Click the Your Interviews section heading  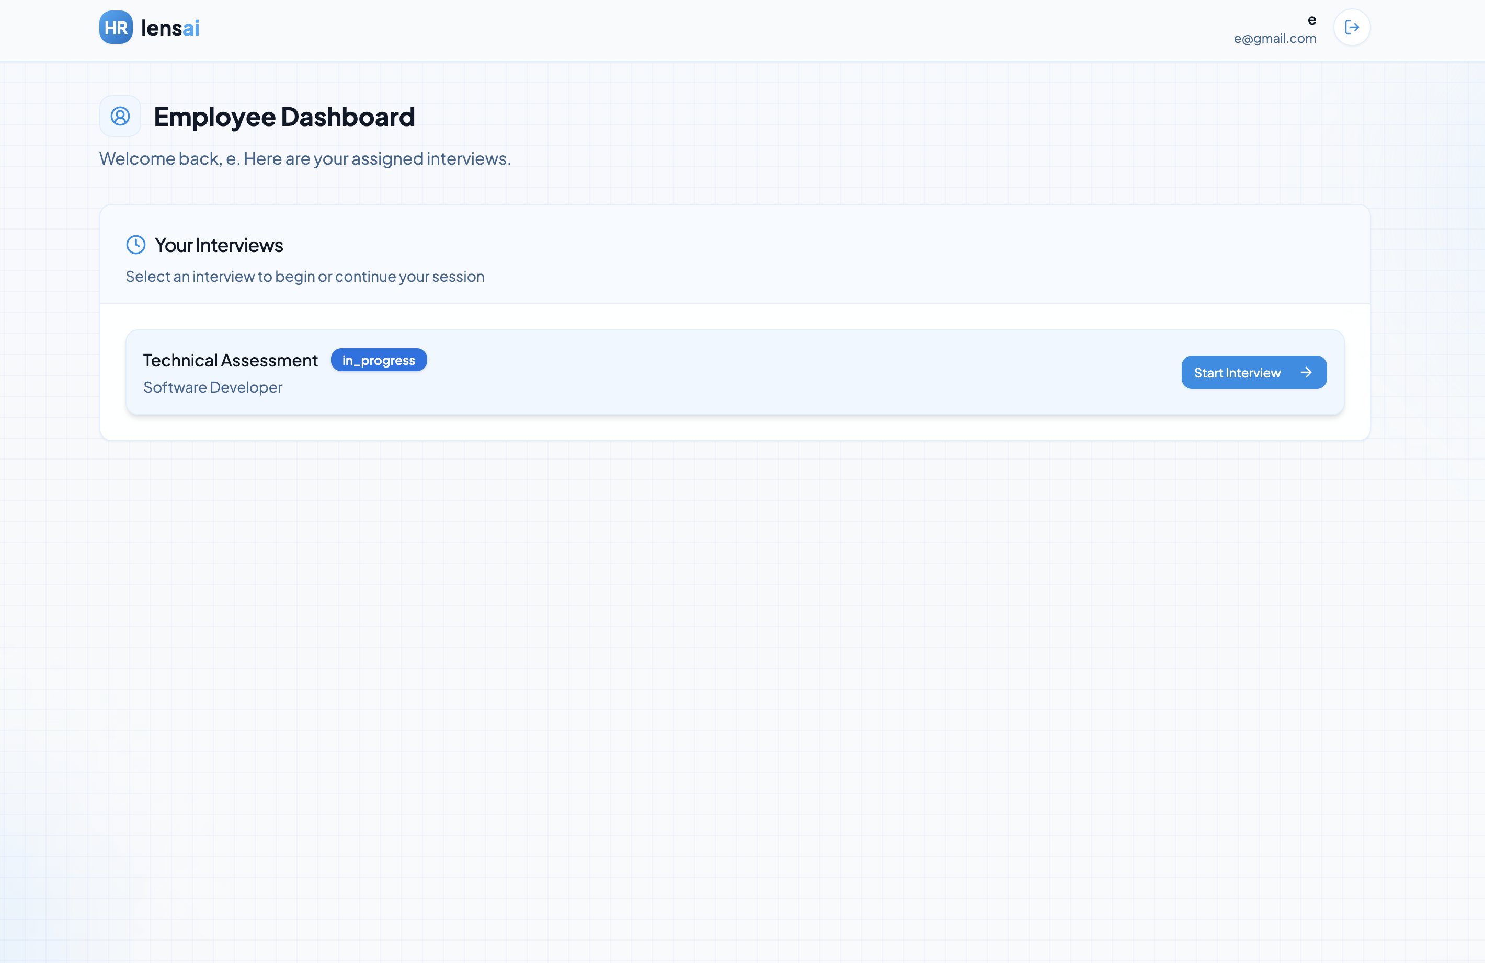point(219,245)
